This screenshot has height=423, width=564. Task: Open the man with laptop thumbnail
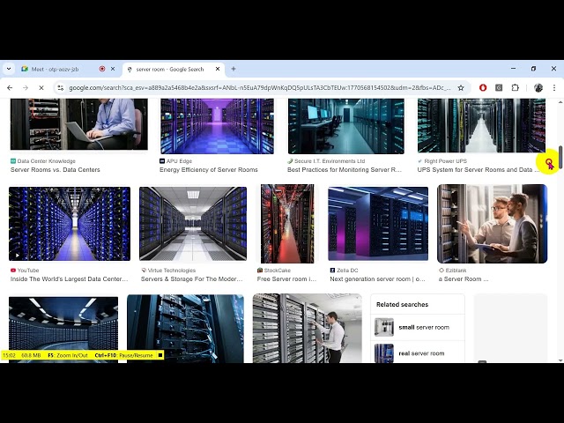(78, 124)
